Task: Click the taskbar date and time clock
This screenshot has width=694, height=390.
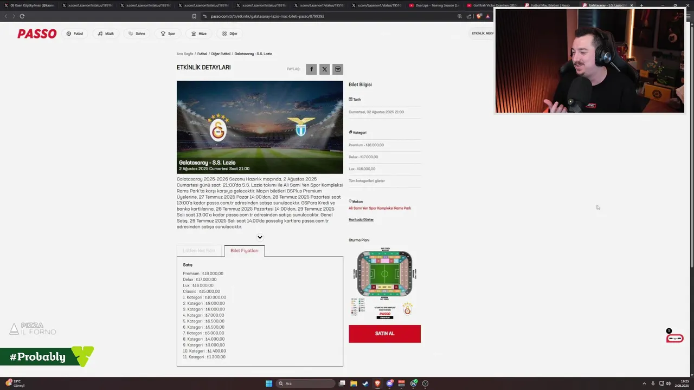Action: pyautogui.click(x=682, y=383)
